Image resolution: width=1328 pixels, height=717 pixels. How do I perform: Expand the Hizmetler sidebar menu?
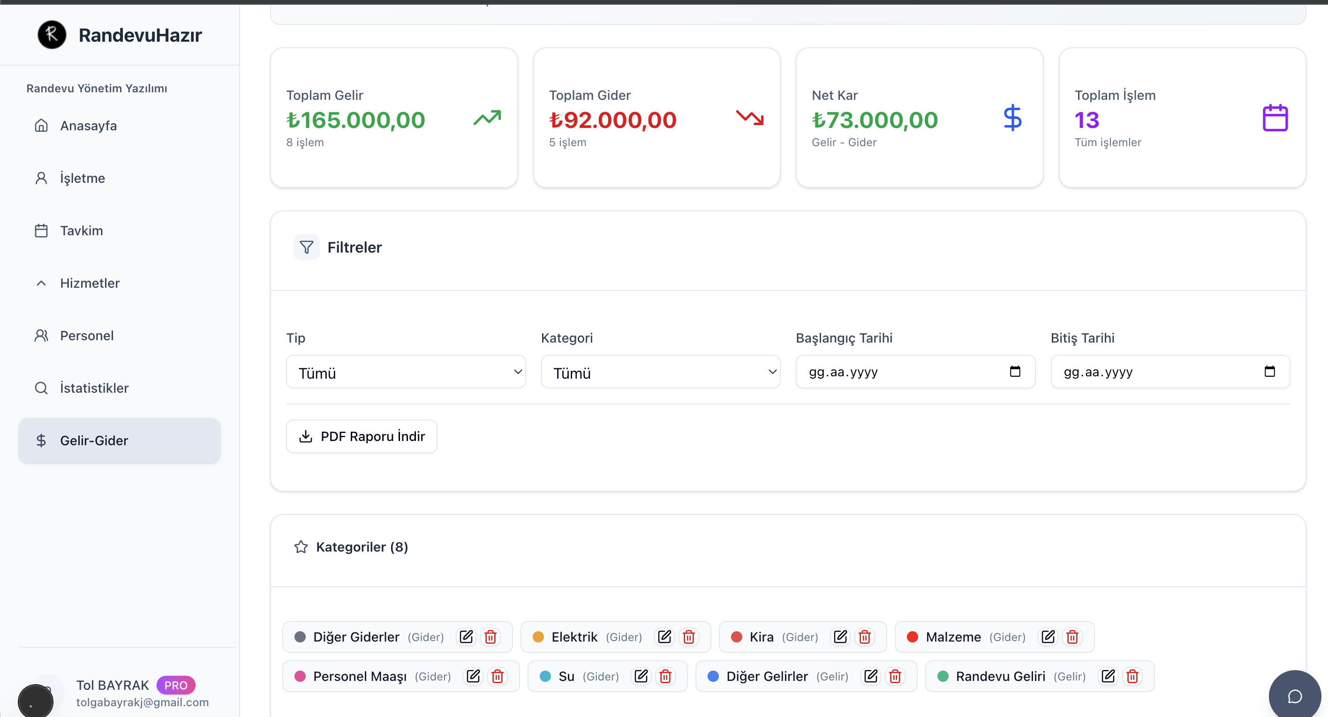pyautogui.click(x=90, y=283)
